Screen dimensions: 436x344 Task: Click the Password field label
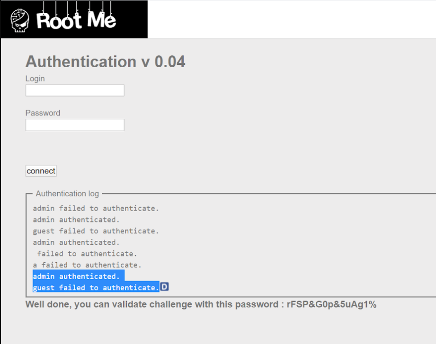pos(43,113)
